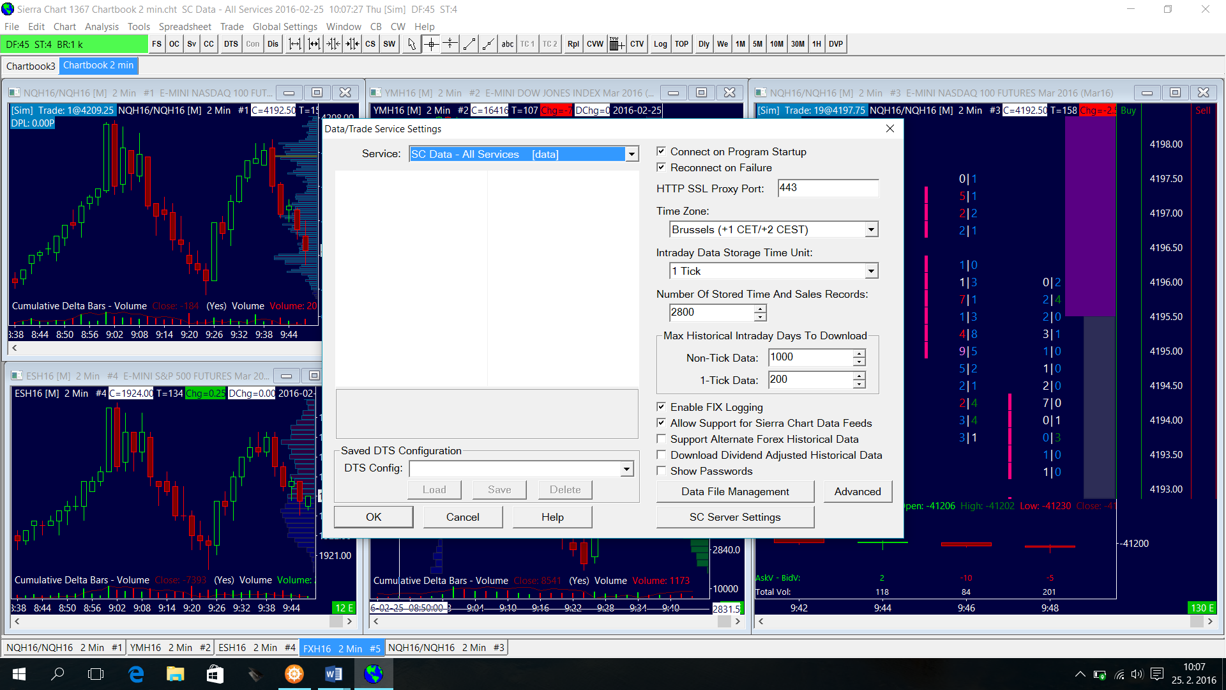Enable Show Passwords checkbox
Viewport: 1226px width, 690px height.
(662, 471)
